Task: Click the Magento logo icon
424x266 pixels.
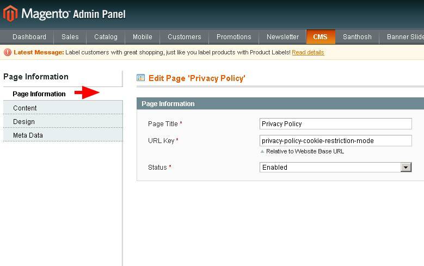Action: click(x=10, y=14)
